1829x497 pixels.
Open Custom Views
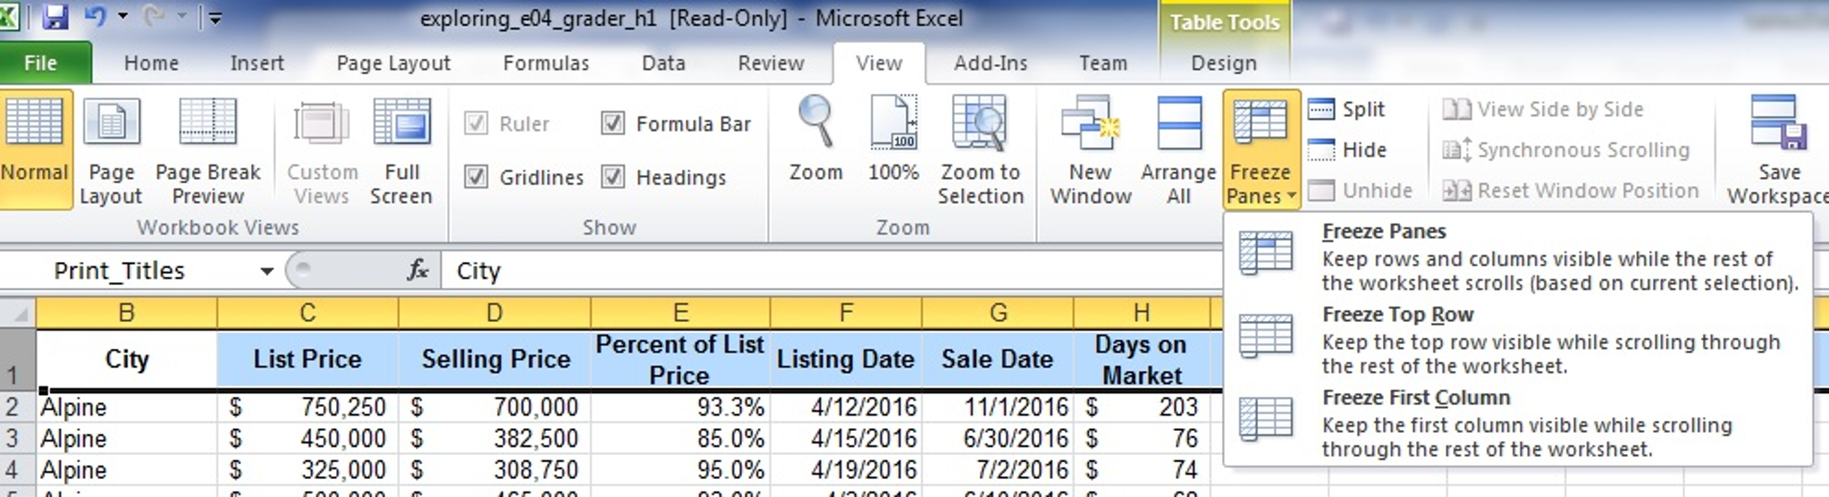point(322,149)
